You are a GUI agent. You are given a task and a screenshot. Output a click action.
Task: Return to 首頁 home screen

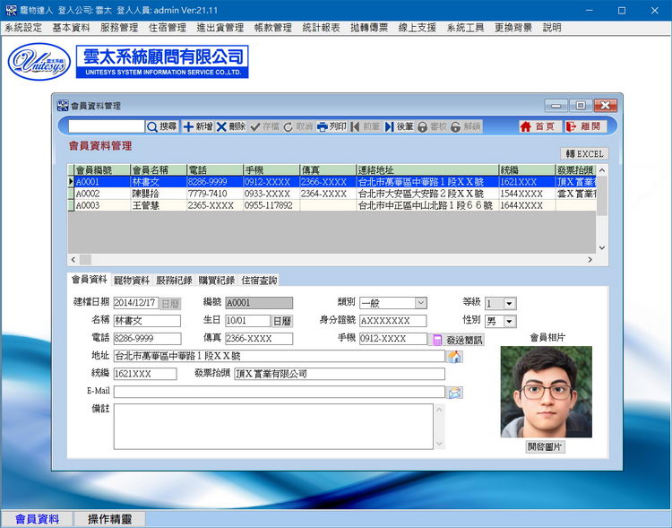pyautogui.click(x=538, y=127)
